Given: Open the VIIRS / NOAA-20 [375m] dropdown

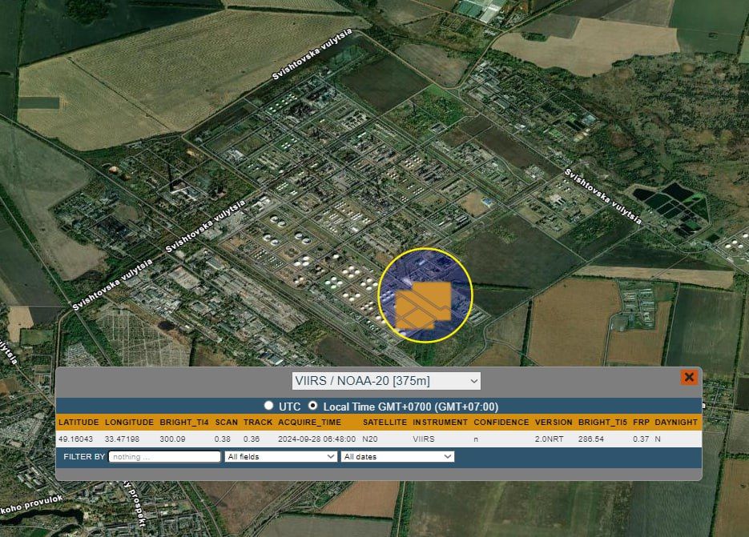Looking at the screenshot, I should click(x=386, y=381).
